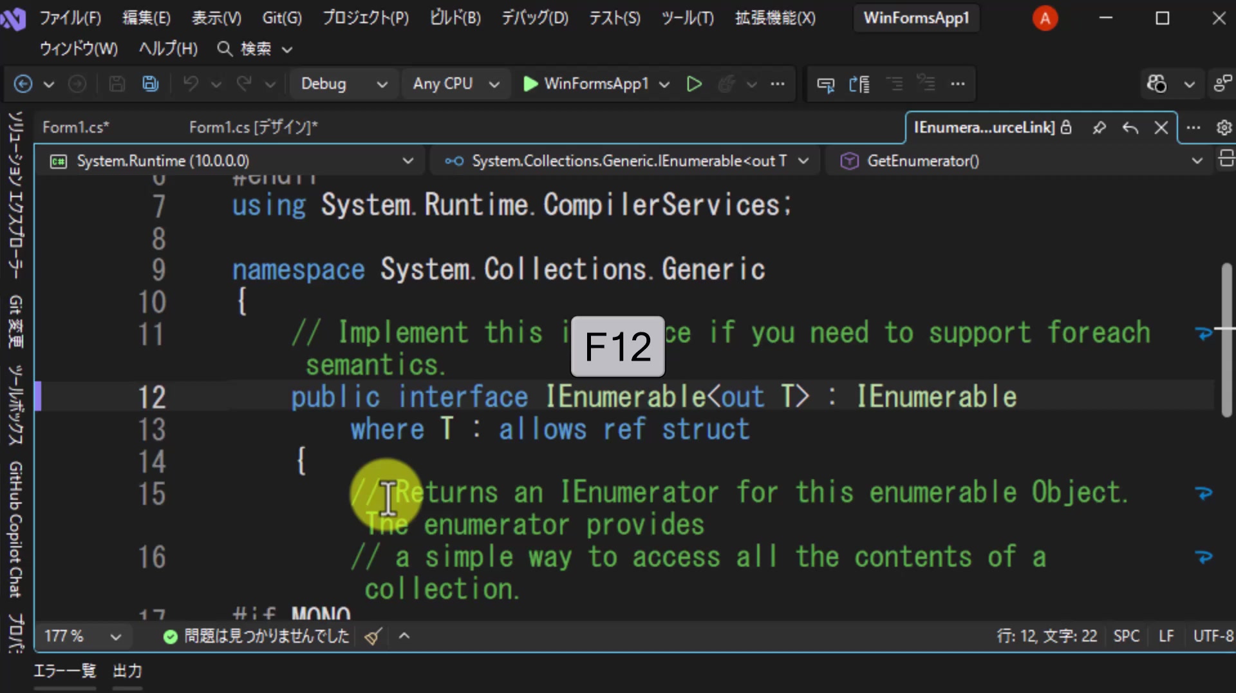Click the code cleanup broom icon
The image size is (1236, 693).
(x=373, y=636)
